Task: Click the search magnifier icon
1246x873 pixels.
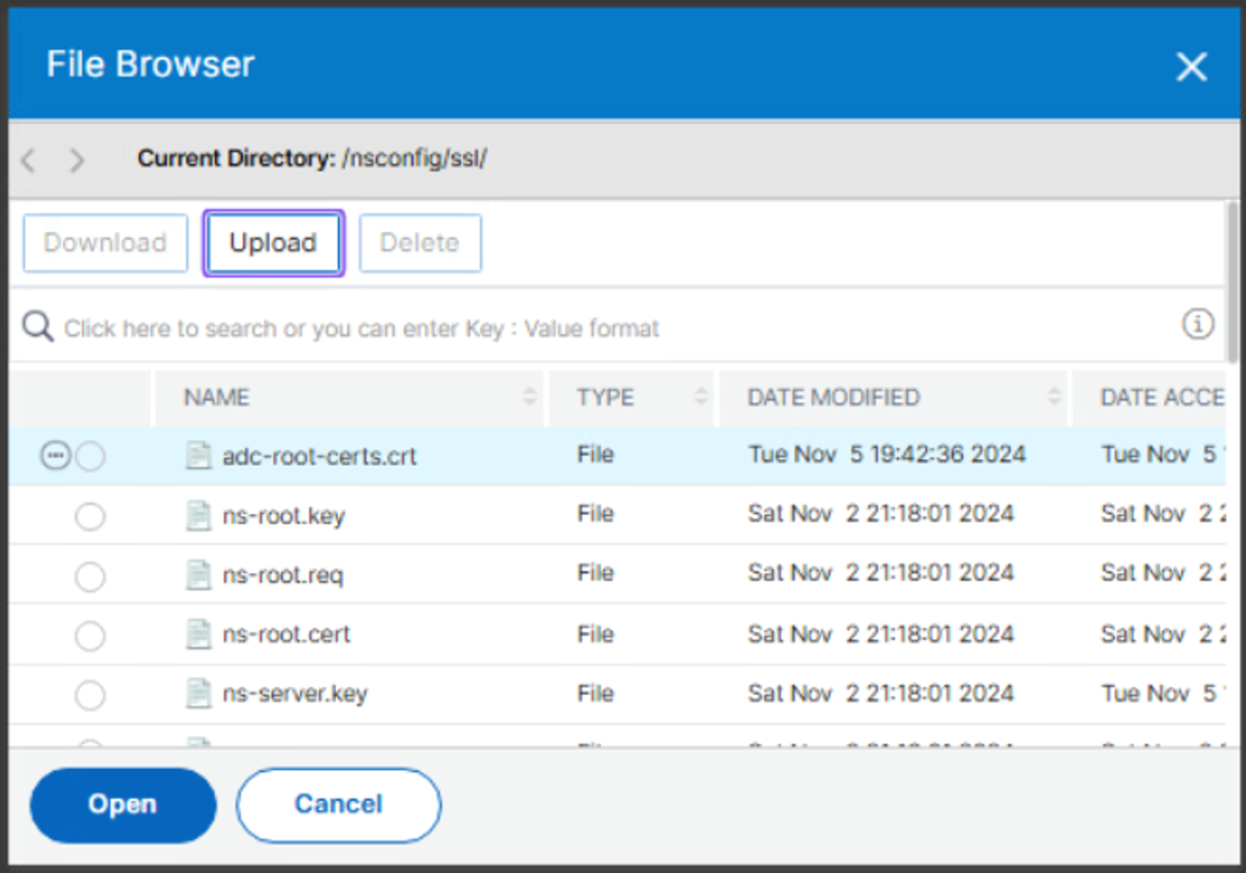Action: point(38,327)
